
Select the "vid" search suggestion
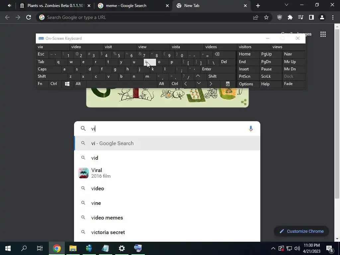pyautogui.click(x=167, y=158)
